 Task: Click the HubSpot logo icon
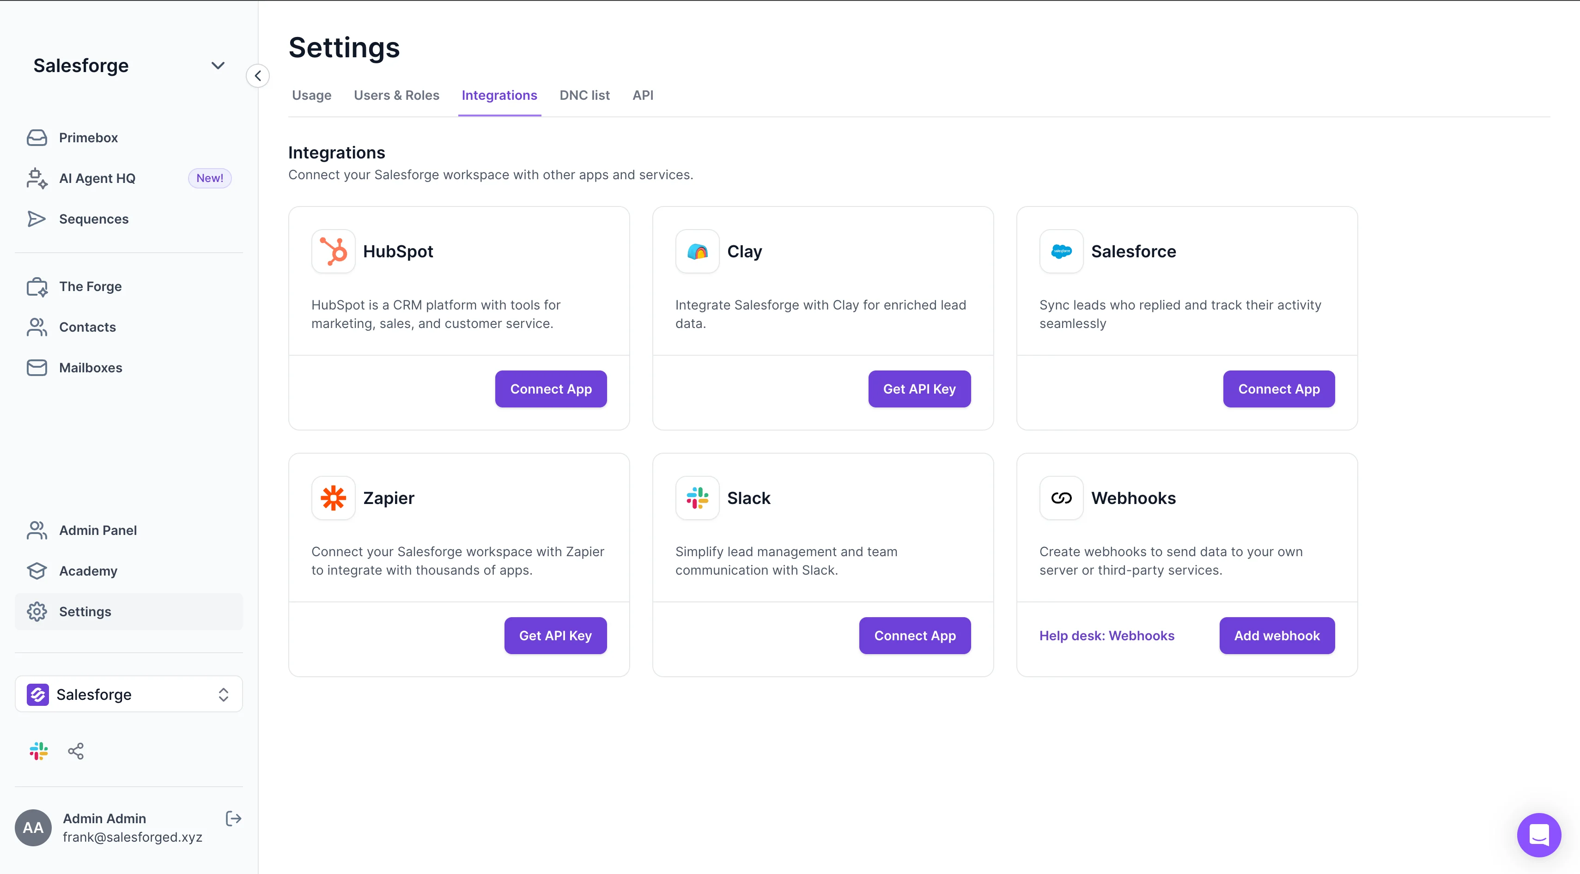(x=334, y=251)
